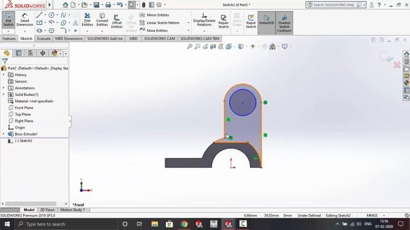Expand the Boss-Extrude1 feature
Viewport: 410px width, 230px height.
point(4,134)
